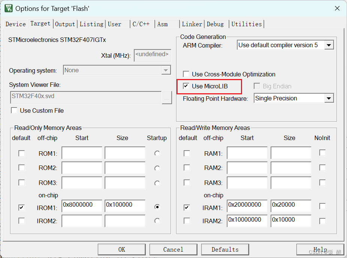Check the Use Custom File option

pos(14,110)
